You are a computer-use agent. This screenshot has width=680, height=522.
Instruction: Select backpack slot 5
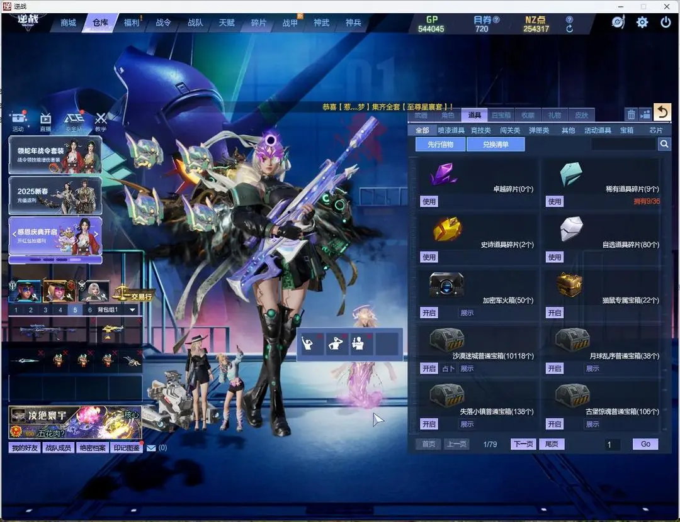pos(75,310)
